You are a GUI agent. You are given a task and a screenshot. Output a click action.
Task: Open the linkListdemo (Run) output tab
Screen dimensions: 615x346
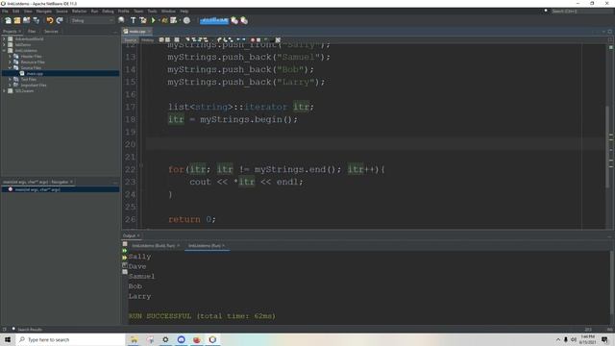tap(207, 246)
